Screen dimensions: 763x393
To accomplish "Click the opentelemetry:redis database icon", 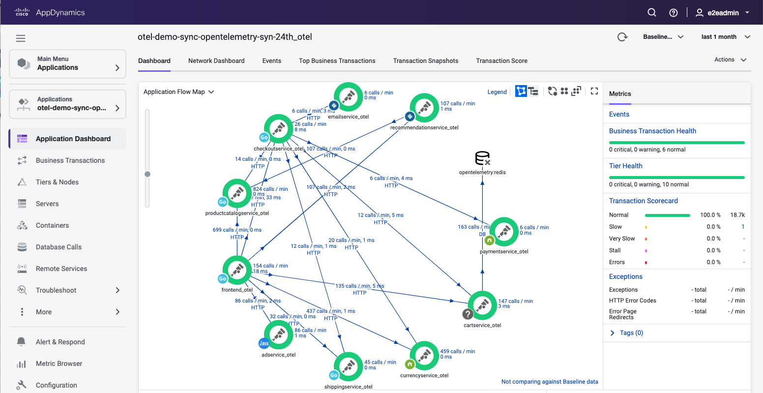I will coord(482,158).
